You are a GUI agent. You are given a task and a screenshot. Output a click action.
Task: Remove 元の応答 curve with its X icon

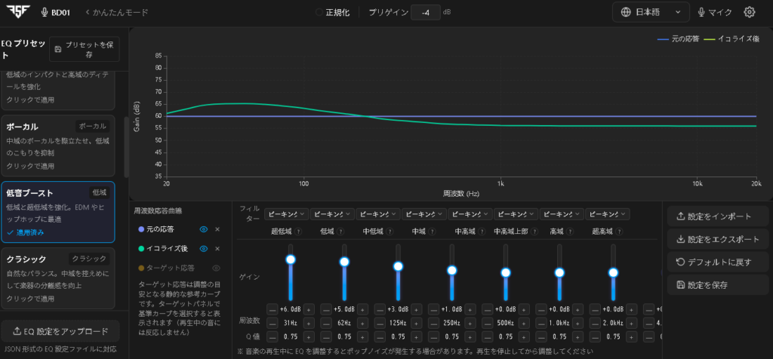(217, 229)
